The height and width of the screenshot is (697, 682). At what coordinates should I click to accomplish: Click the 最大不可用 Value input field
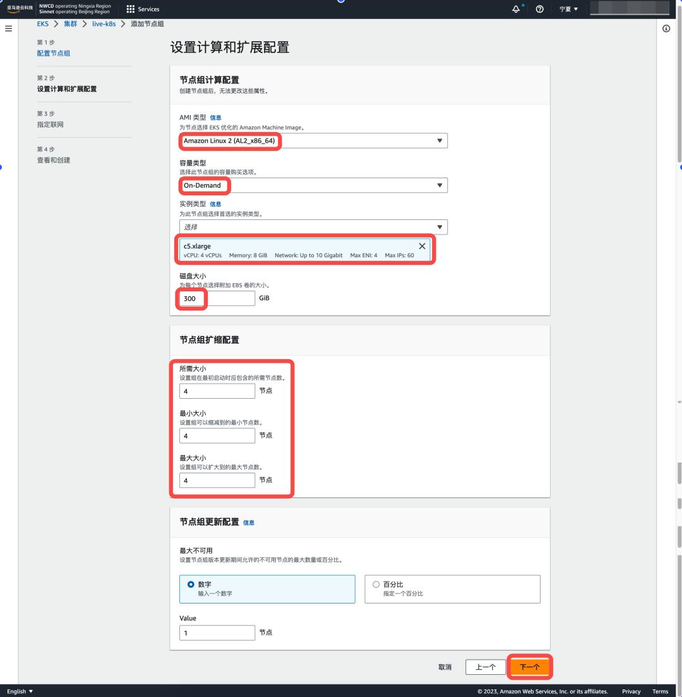(x=217, y=633)
